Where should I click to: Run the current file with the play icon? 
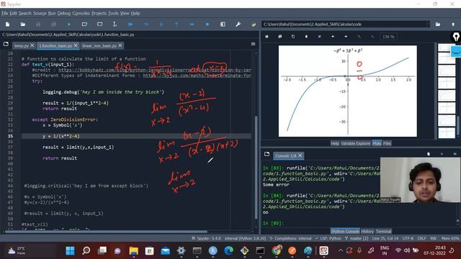(69, 24)
